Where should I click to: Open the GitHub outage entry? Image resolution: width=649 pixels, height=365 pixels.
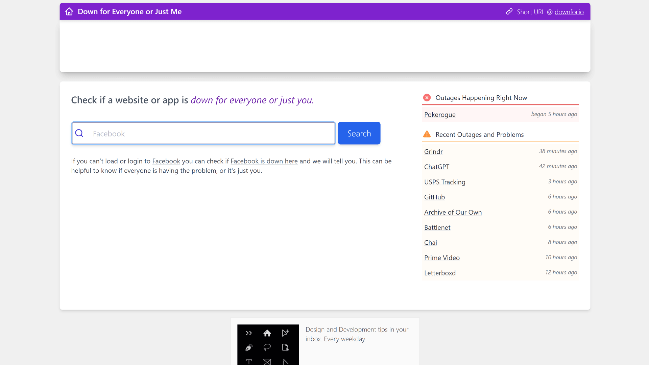[434, 197]
